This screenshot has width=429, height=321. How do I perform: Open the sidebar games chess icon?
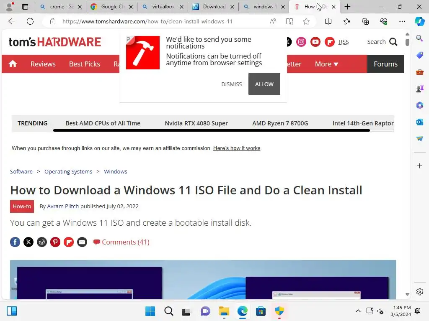(x=419, y=89)
